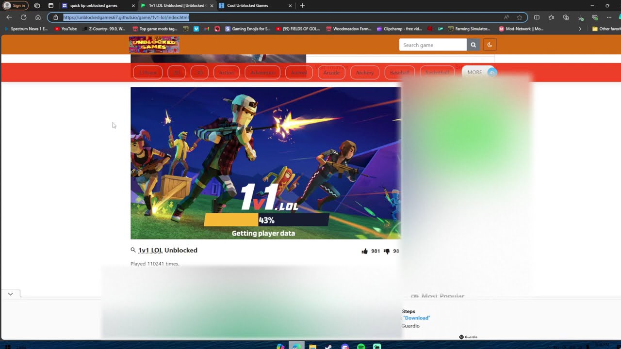Click the thumbs up like icon

pos(364,251)
